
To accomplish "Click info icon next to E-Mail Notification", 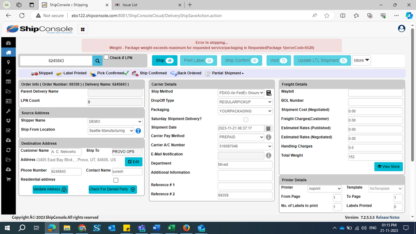I will pos(269,155).
